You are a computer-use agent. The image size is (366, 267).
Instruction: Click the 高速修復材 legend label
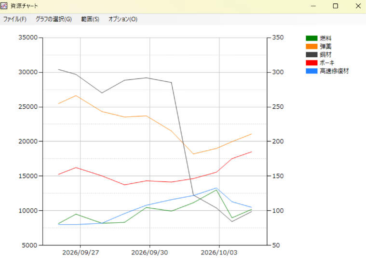[334, 71]
